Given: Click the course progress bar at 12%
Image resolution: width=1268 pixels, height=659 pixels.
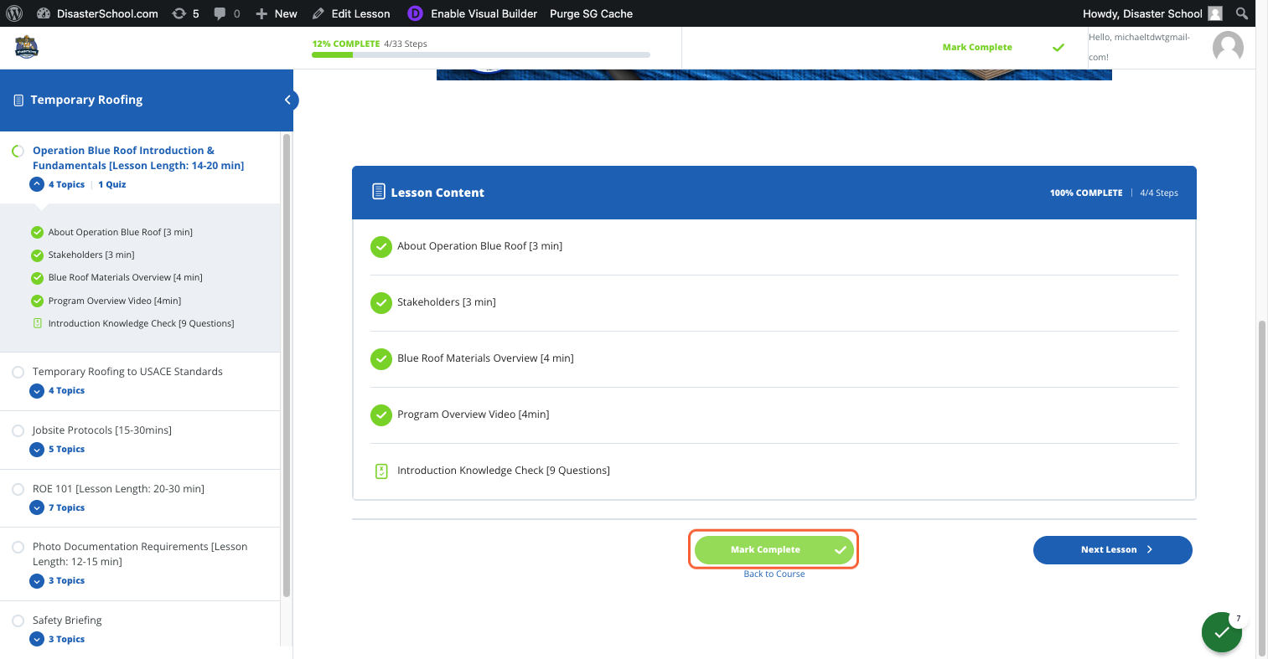Looking at the screenshot, I should coord(481,55).
